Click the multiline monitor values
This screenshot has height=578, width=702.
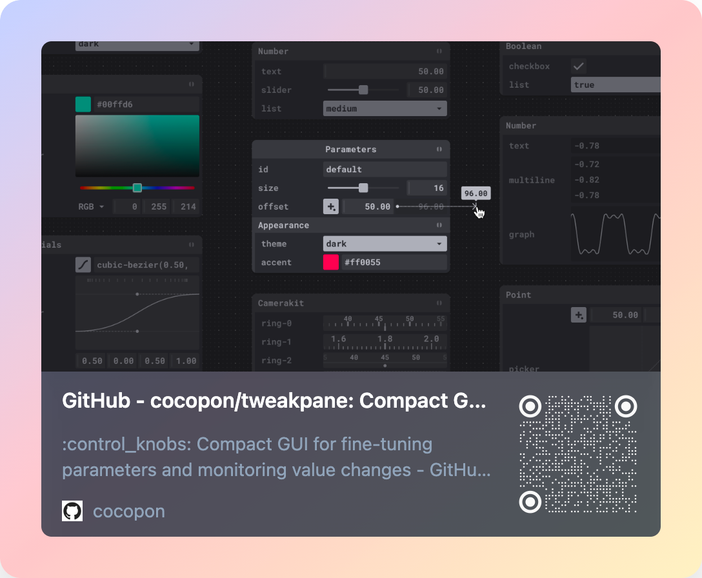[x=616, y=179]
